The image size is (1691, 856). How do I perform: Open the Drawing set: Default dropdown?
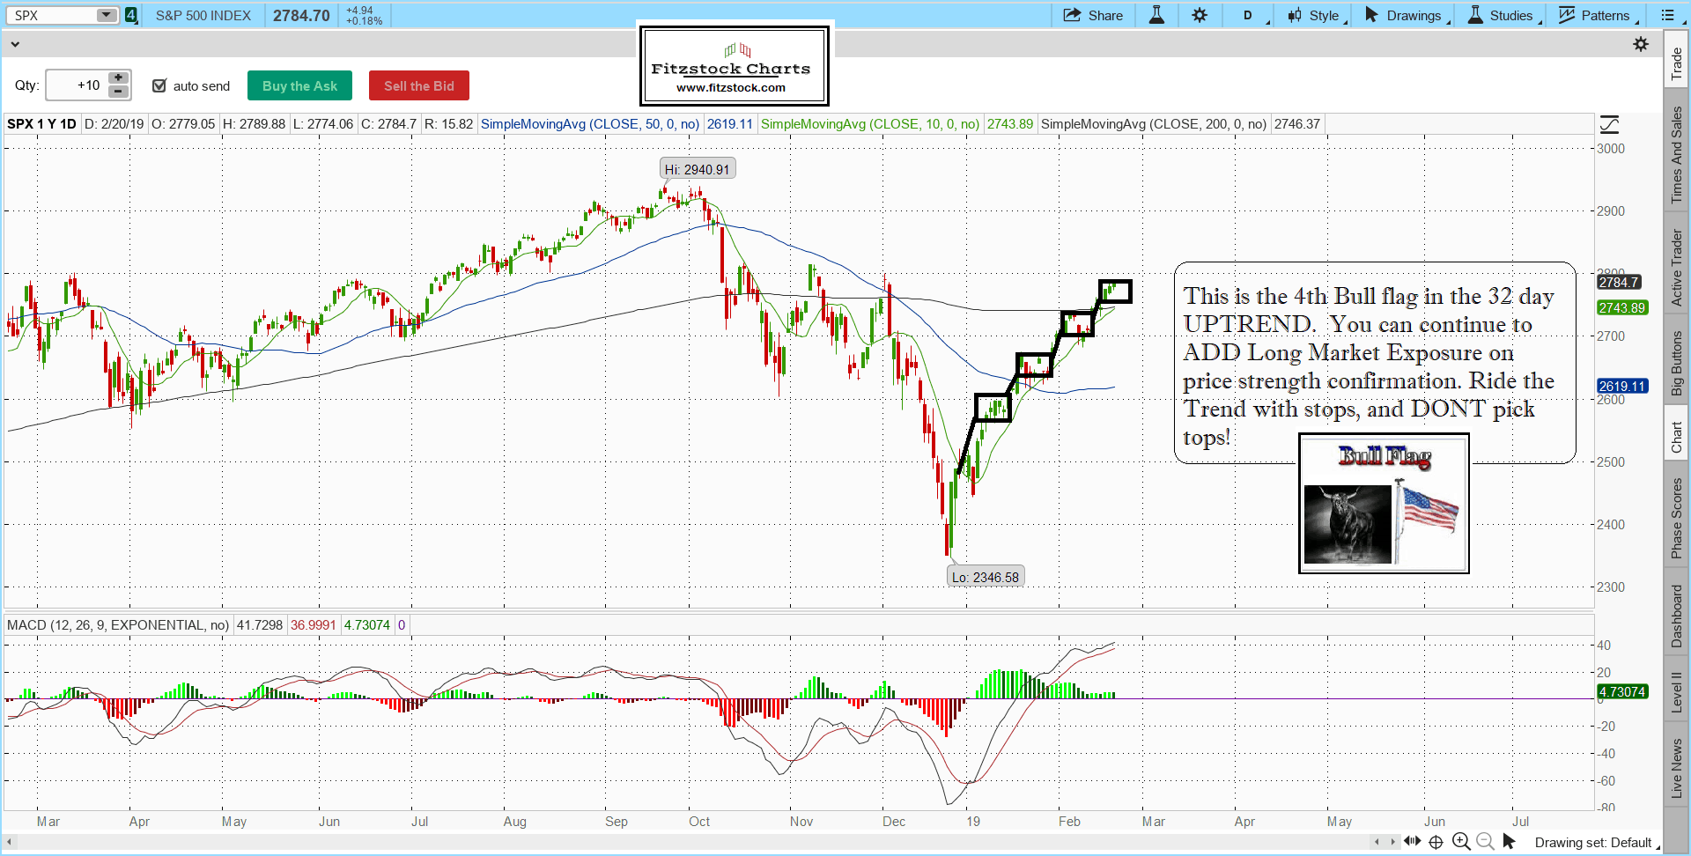click(1596, 843)
